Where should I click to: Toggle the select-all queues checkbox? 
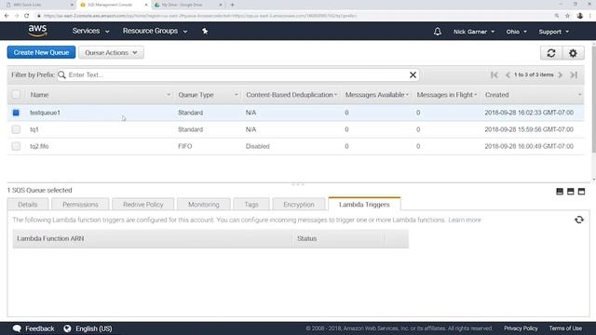16,94
